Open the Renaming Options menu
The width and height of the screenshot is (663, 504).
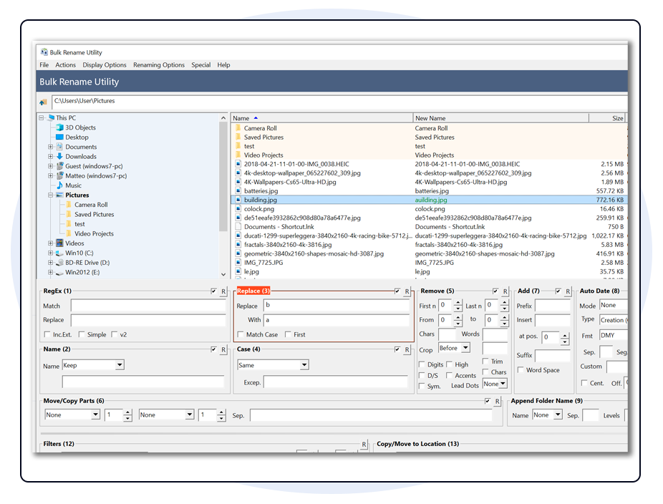(x=159, y=64)
